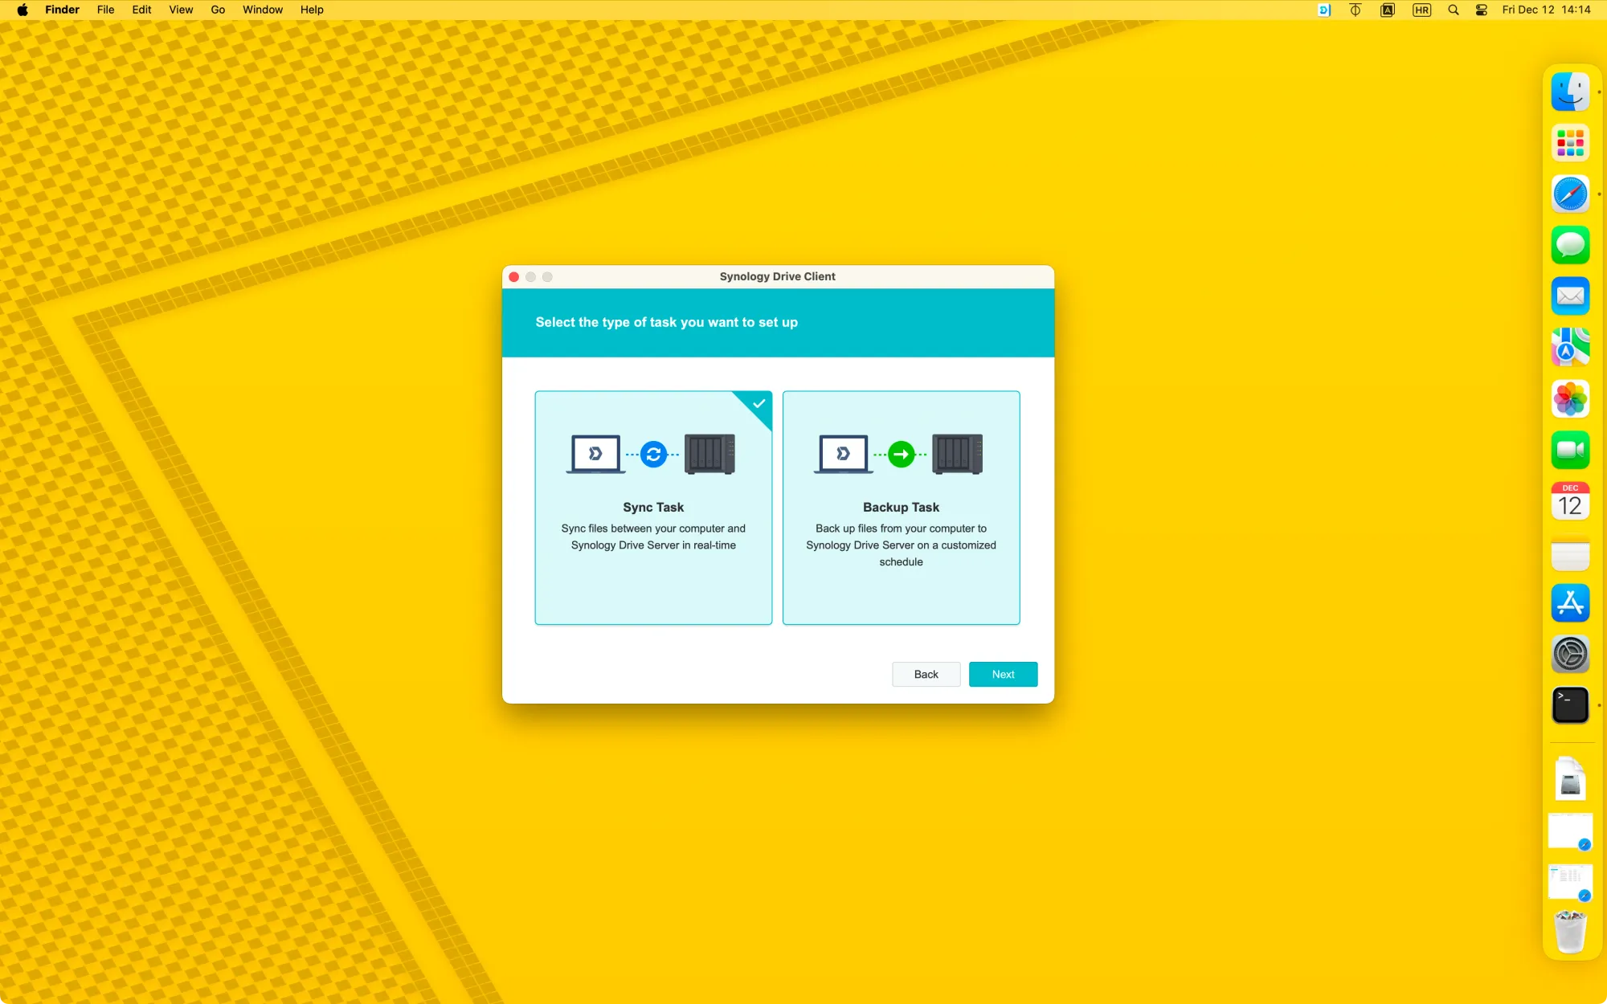Open Spotlight search in menu bar

pyautogui.click(x=1453, y=10)
